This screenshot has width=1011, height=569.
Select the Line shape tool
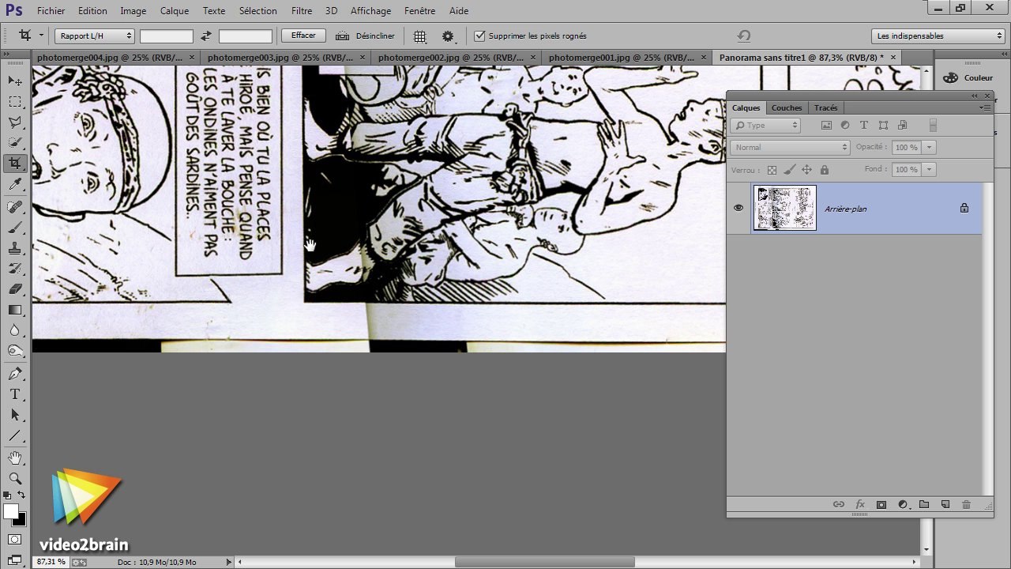[x=15, y=435]
